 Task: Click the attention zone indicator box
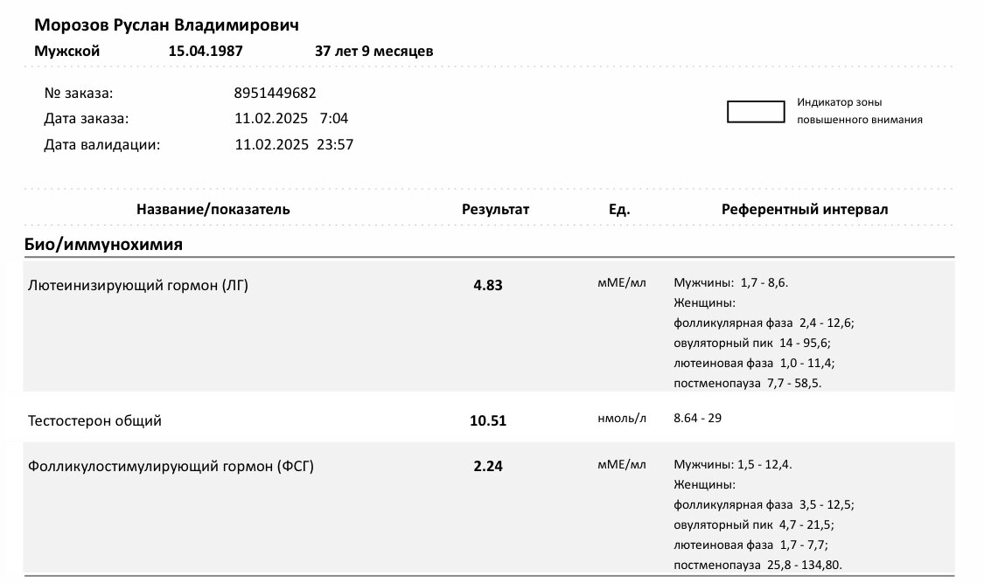click(x=756, y=112)
